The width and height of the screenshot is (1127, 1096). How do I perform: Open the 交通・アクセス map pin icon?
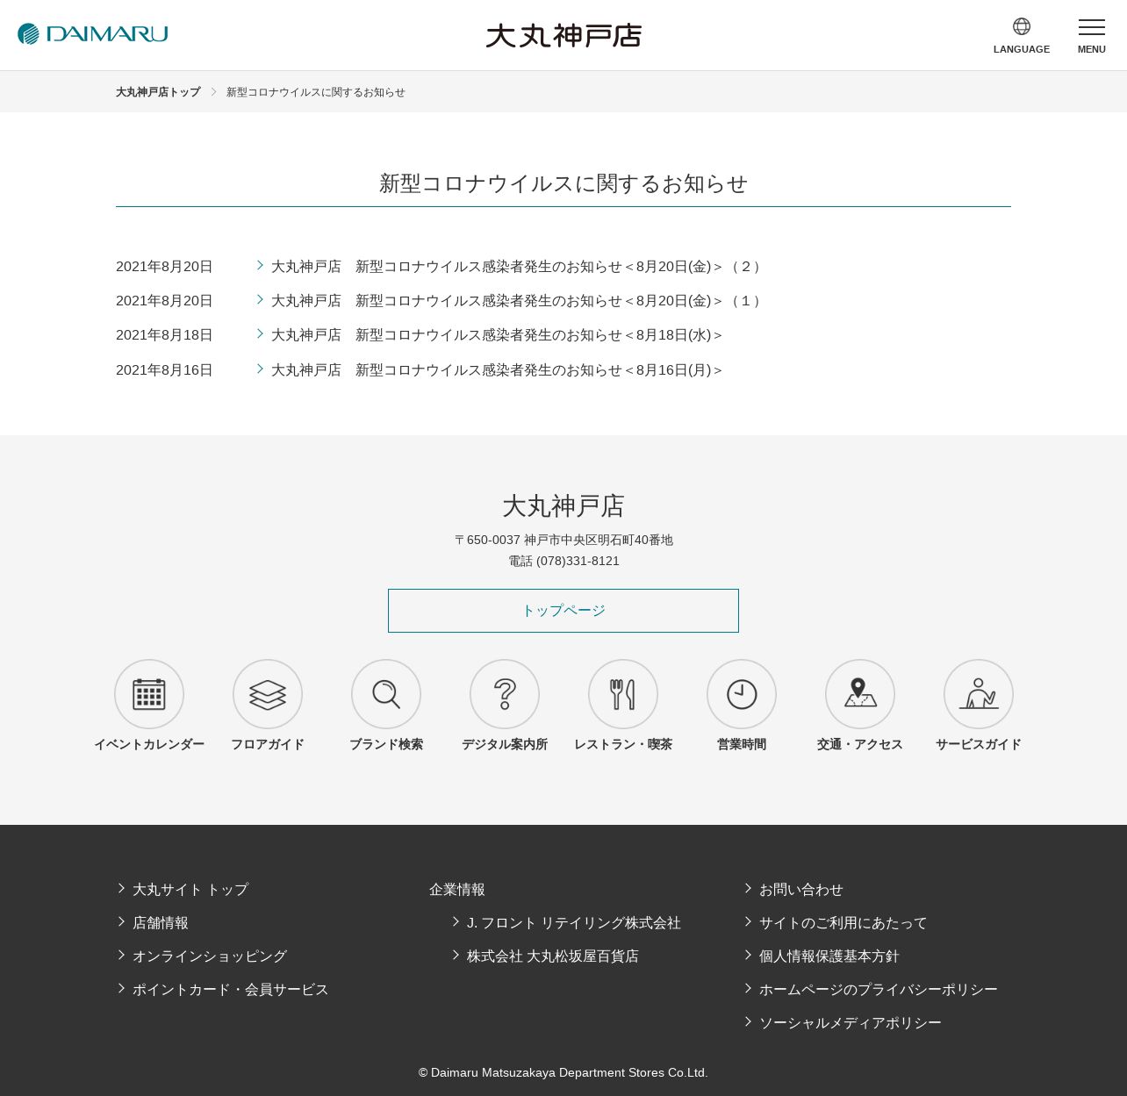[860, 694]
